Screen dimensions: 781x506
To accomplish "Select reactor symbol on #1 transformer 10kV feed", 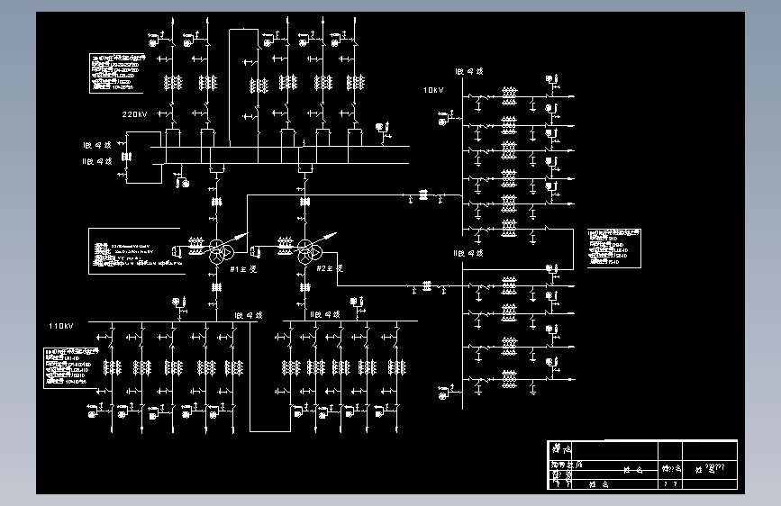I will [423, 194].
